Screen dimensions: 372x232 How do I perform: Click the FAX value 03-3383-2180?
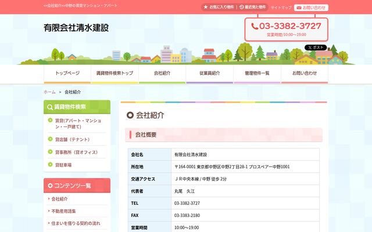pyautogui.click(x=245, y=215)
